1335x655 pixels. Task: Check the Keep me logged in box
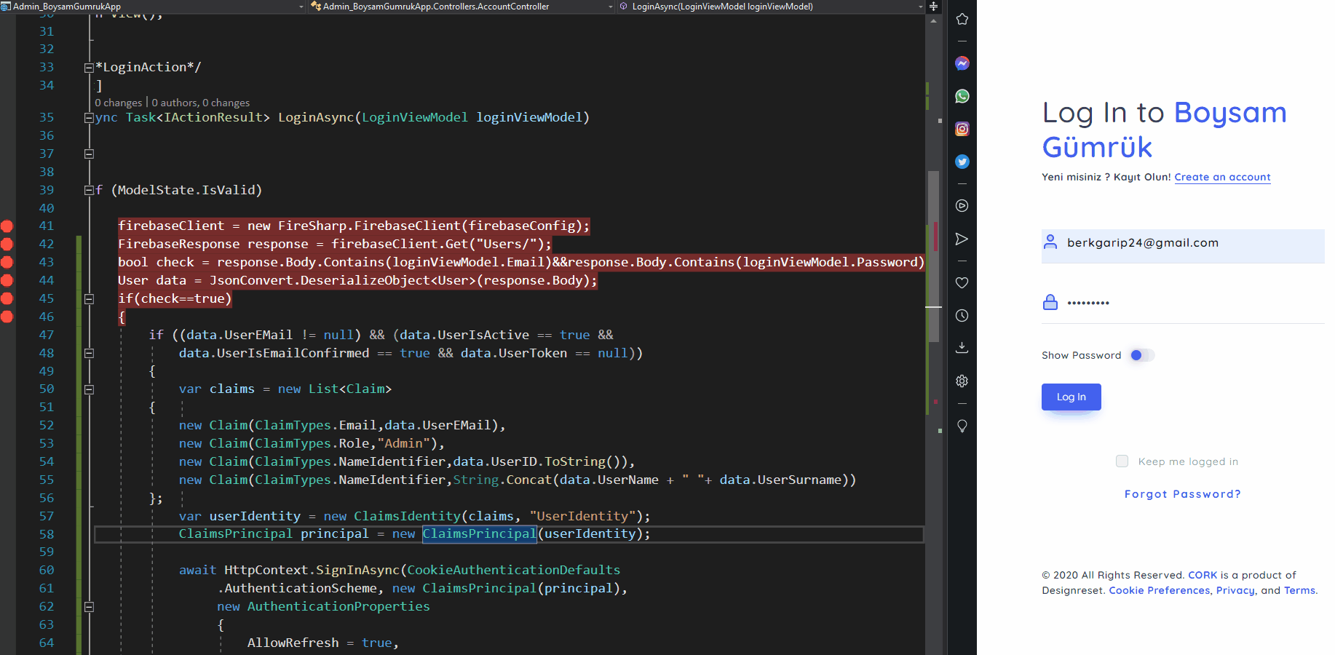coord(1122,461)
